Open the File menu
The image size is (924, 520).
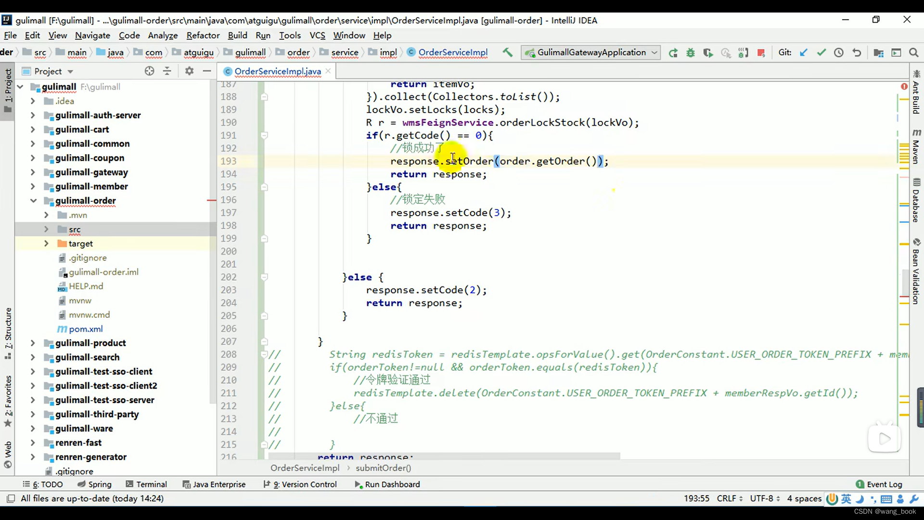click(10, 35)
